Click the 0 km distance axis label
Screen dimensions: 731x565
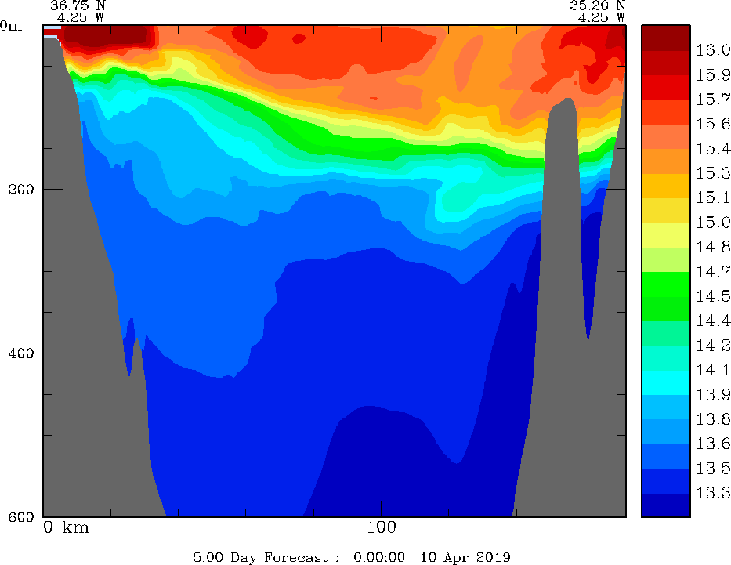pyautogui.click(x=66, y=527)
